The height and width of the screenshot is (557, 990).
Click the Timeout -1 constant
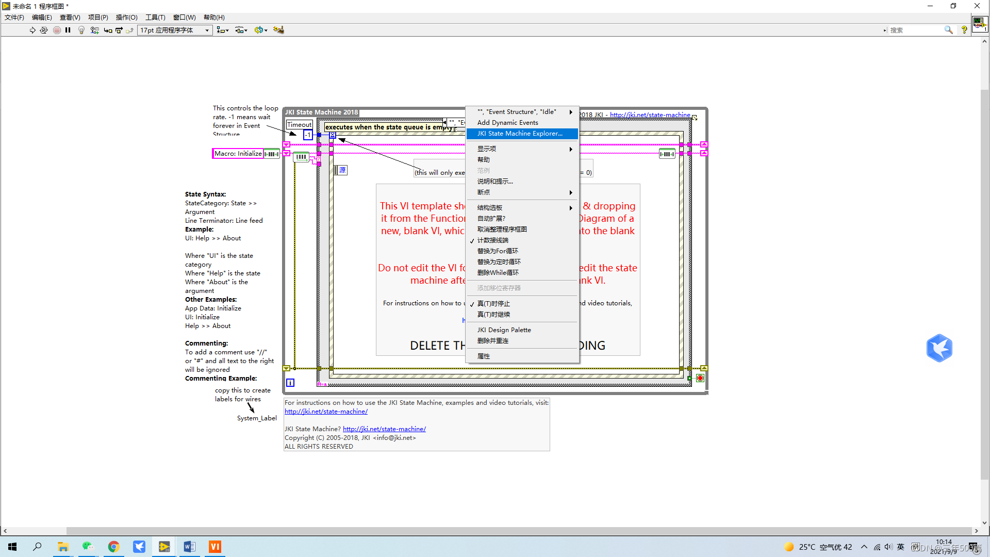point(308,135)
